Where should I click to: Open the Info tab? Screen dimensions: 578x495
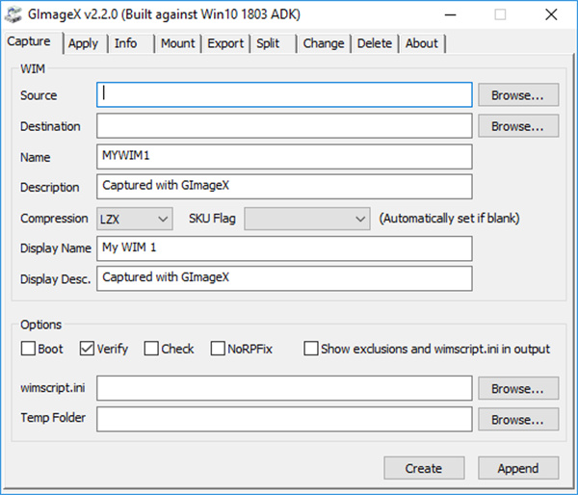125,43
